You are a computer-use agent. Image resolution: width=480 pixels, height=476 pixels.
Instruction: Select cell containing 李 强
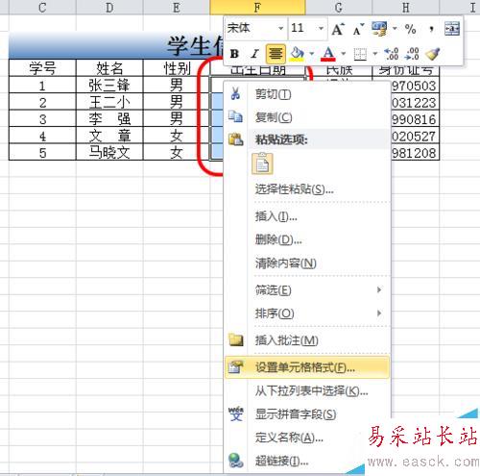109,119
